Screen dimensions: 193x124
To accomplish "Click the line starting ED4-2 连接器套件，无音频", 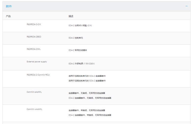I will click(x=90, y=98).
